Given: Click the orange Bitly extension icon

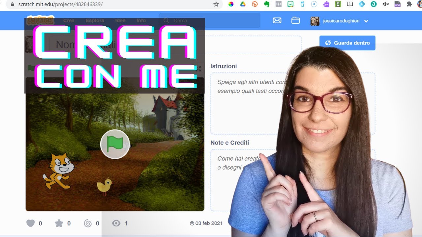Looking at the screenshot, I should (255, 4).
